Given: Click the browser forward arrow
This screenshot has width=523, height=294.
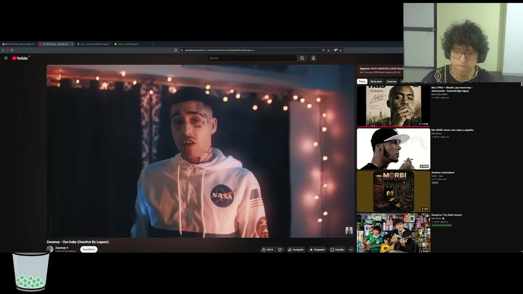Looking at the screenshot, I should 7,50.
